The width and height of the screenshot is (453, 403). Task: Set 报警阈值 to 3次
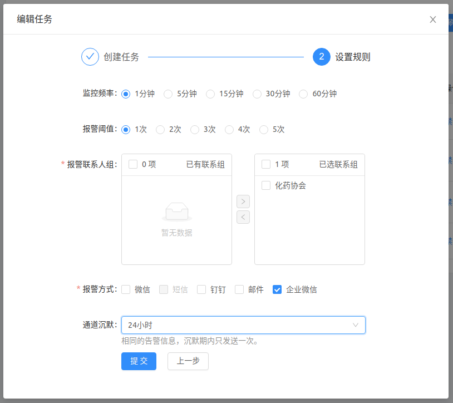pyautogui.click(x=195, y=130)
